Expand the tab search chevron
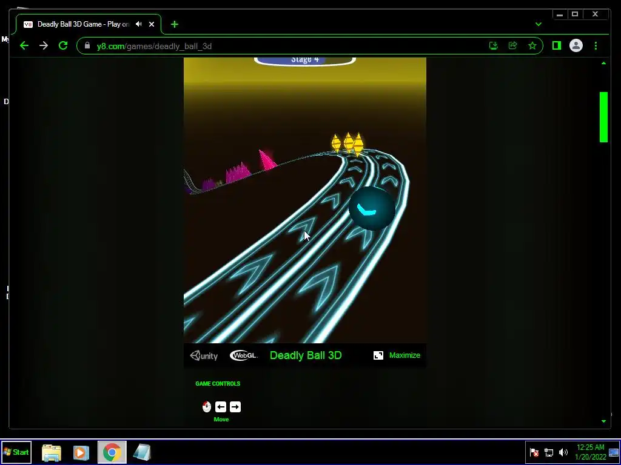Image resolution: width=621 pixels, height=465 pixels. (539, 24)
